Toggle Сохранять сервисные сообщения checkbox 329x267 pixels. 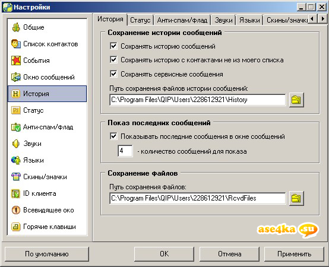click(113, 74)
